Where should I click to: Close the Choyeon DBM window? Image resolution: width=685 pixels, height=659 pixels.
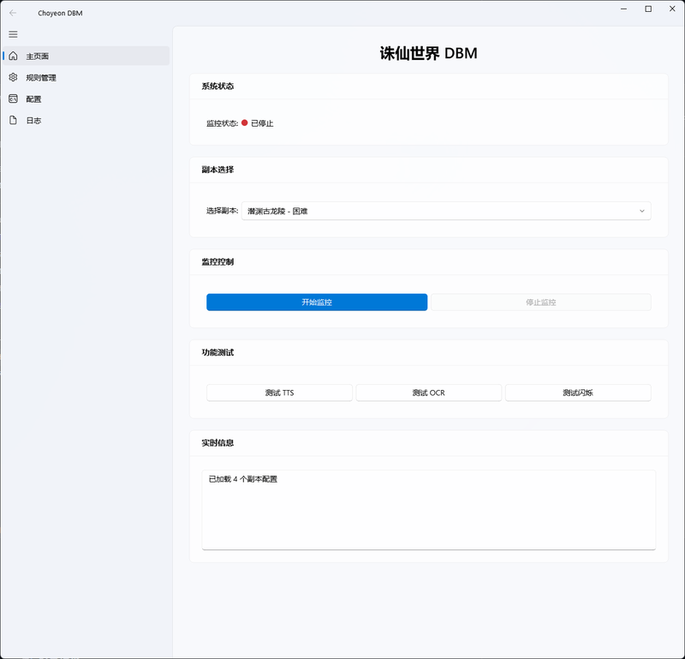672,9
